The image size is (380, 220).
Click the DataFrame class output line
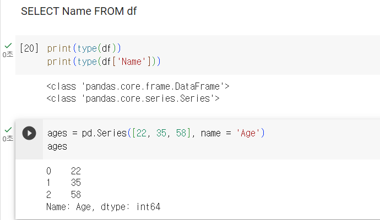click(138, 86)
